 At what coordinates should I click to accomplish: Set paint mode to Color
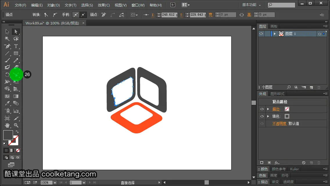point(6,151)
